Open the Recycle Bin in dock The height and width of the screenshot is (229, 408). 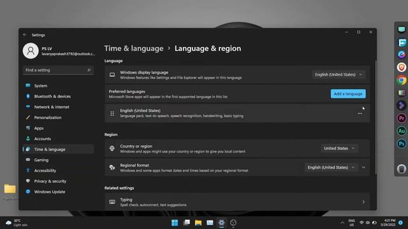coord(402,169)
